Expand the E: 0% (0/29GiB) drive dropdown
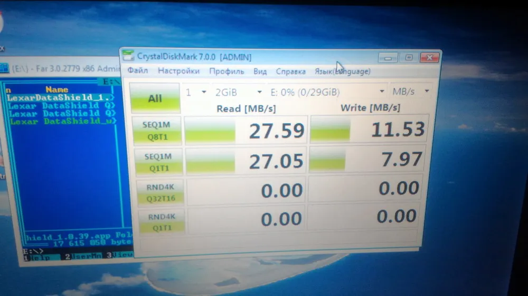This screenshot has width=528, height=296. [x=327, y=92]
